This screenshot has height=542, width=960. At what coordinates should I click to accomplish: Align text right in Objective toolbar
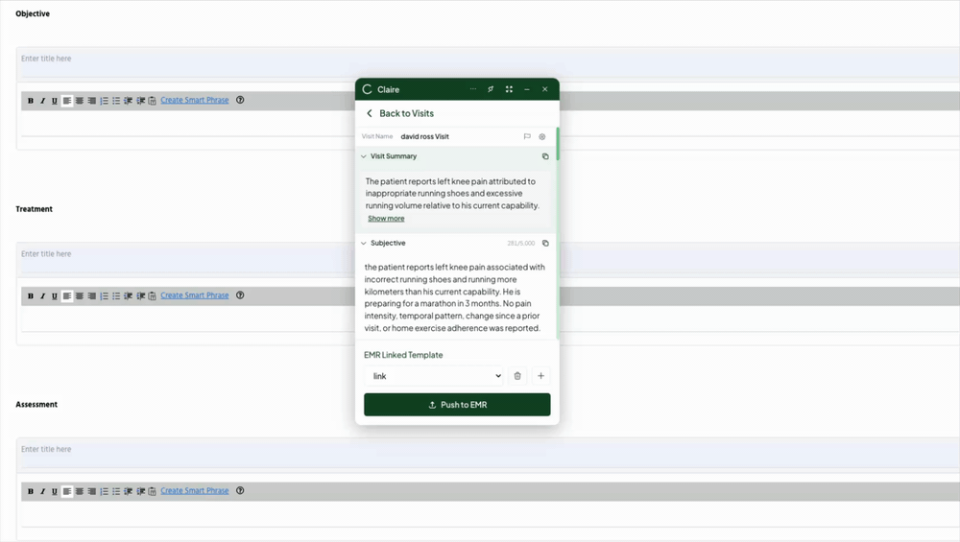tap(92, 101)
